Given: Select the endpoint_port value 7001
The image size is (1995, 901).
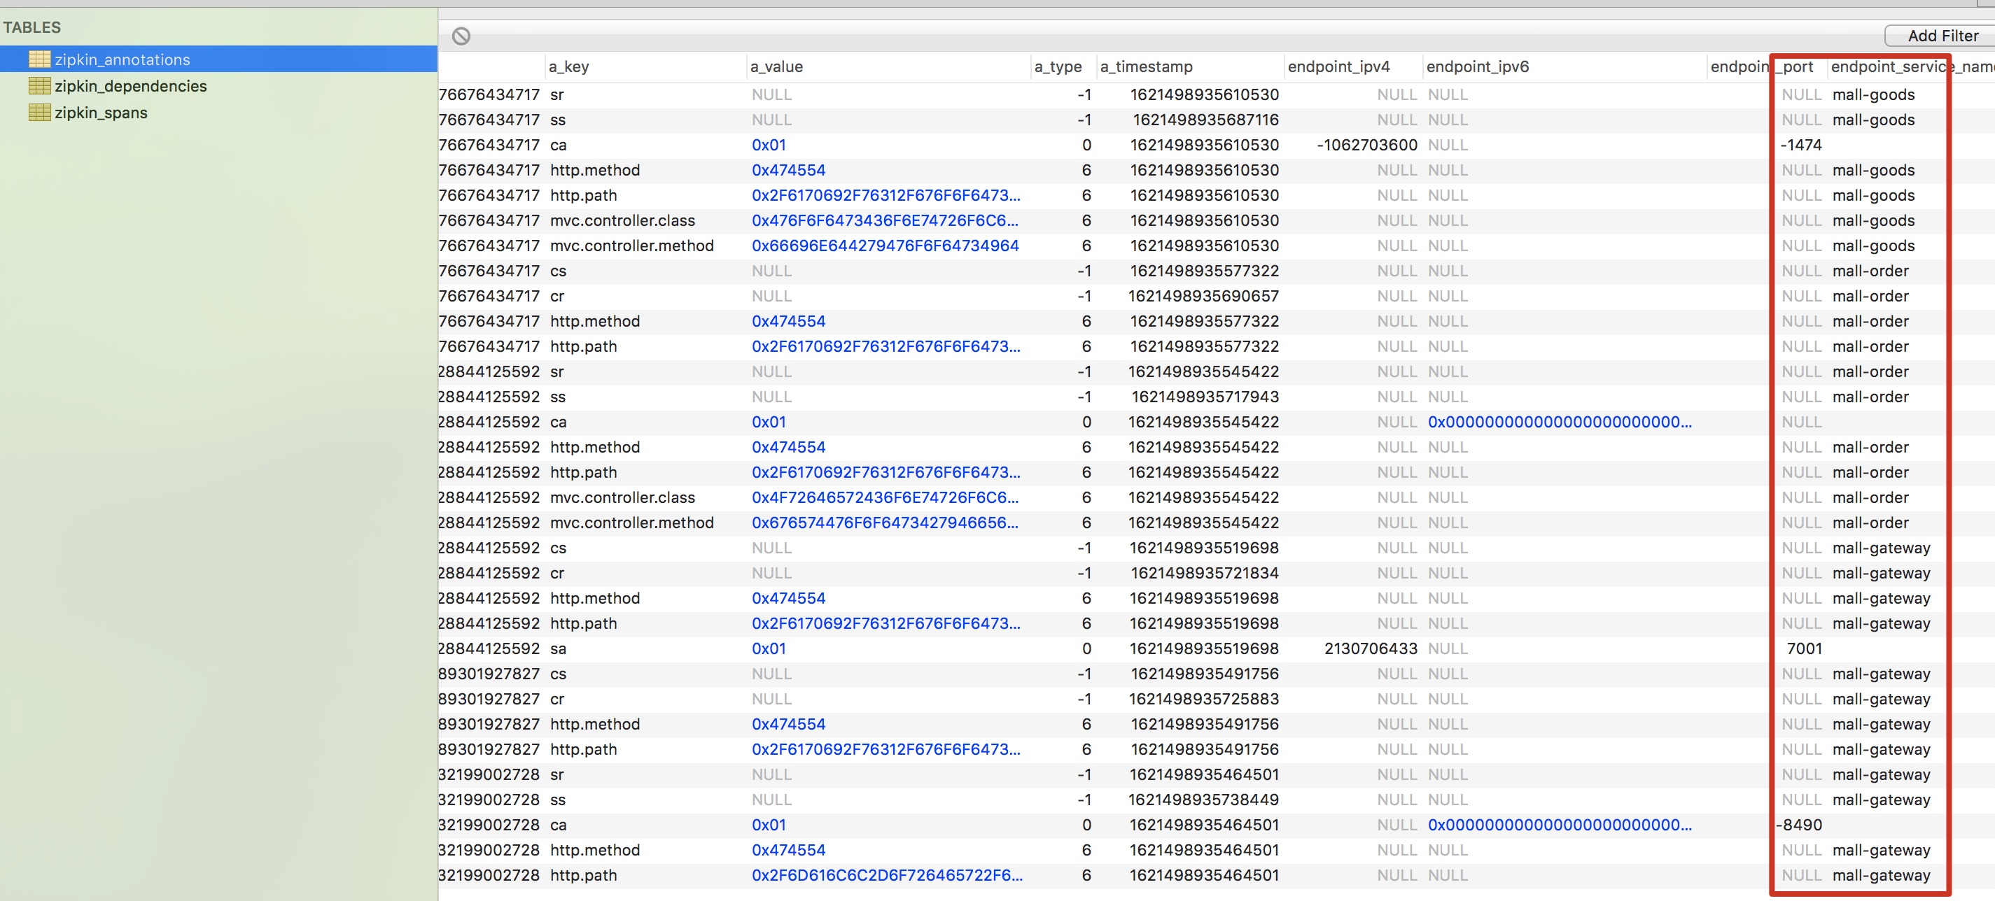Looking at the screenshot, I should [x=1805, y=648].
